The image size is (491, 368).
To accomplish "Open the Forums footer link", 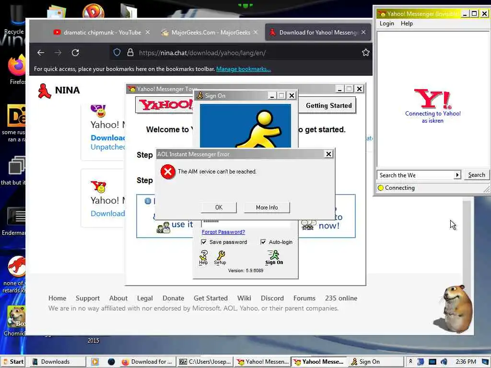I will [304, 298].
